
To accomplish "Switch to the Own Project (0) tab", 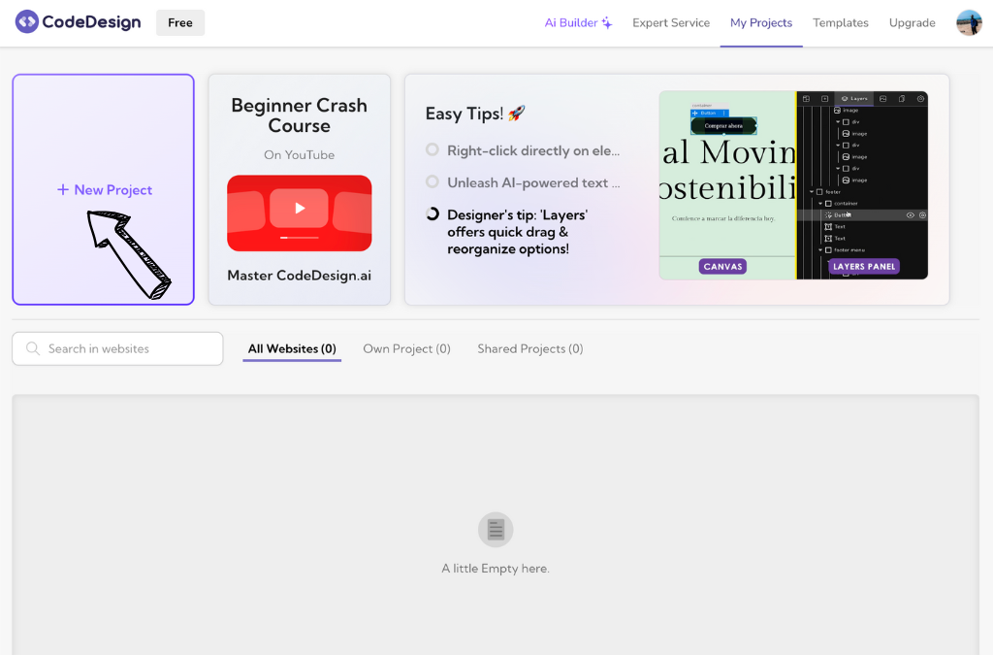I will tap(406, 348).
